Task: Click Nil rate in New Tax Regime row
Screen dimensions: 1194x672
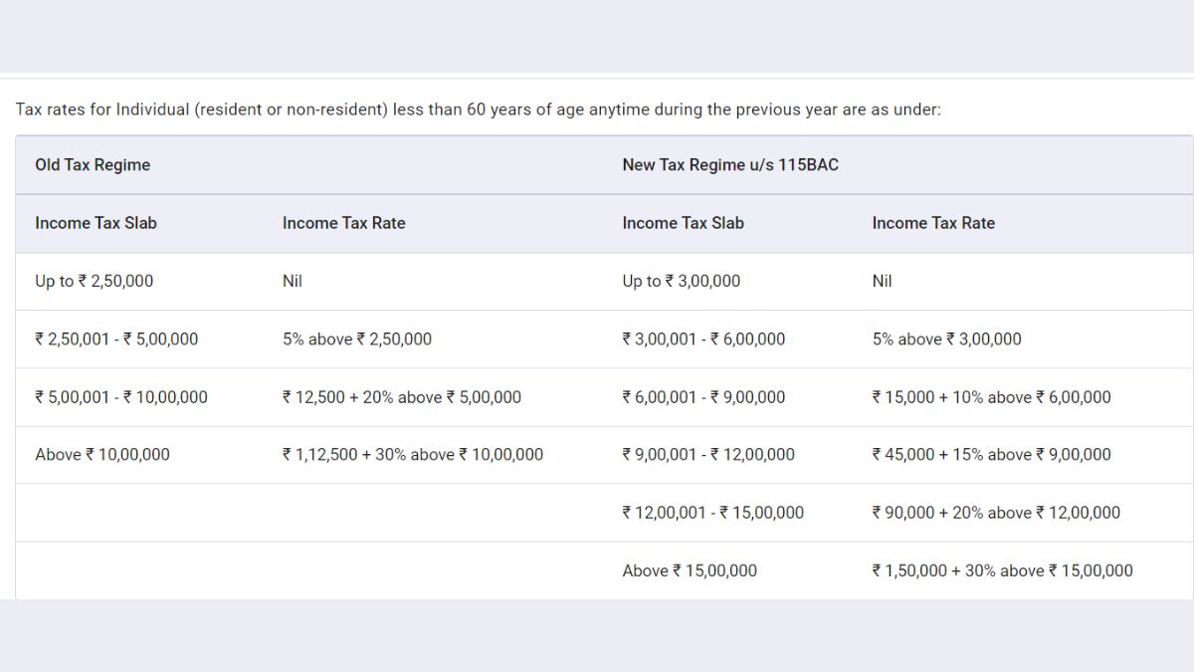Action: pyautogui.click(x=882, y=281)
